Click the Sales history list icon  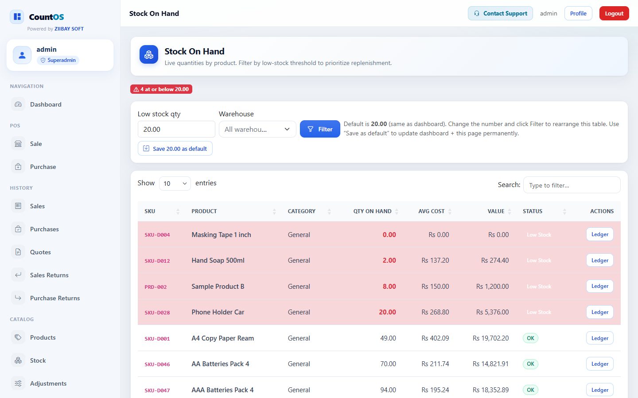[18, 206]
